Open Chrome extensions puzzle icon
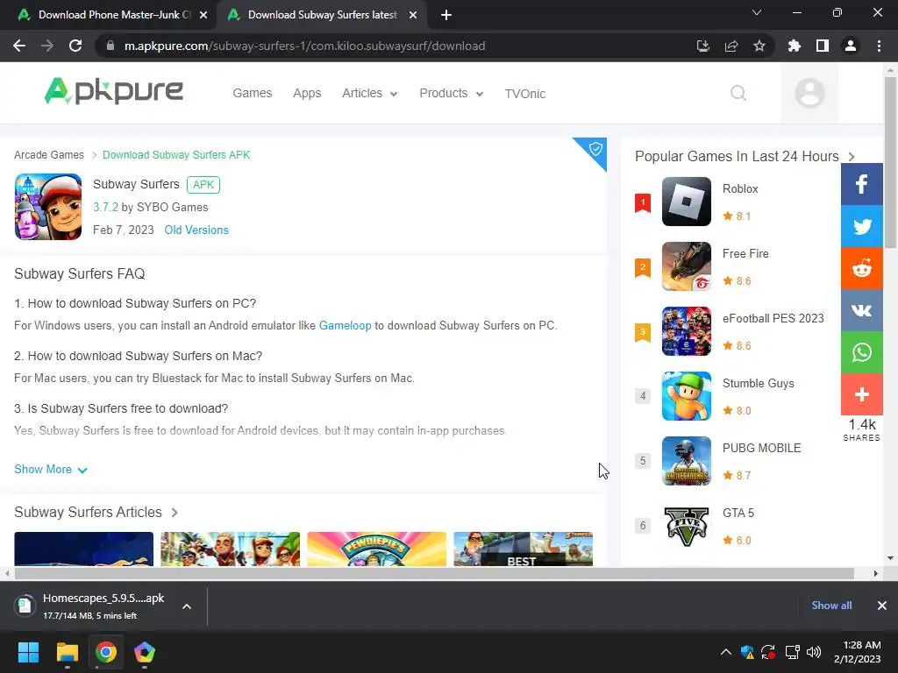 click(794, 46)
